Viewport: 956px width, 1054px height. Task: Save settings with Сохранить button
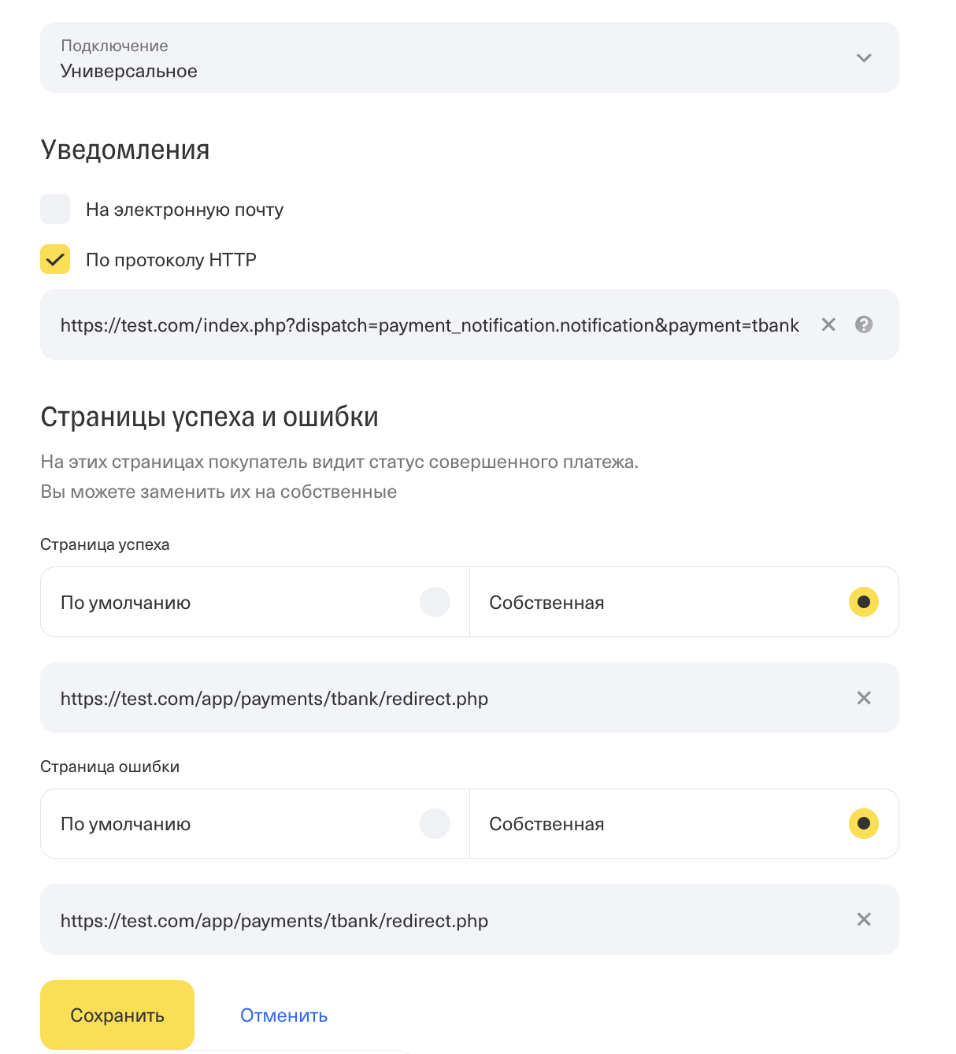(x=117, y=1015)
